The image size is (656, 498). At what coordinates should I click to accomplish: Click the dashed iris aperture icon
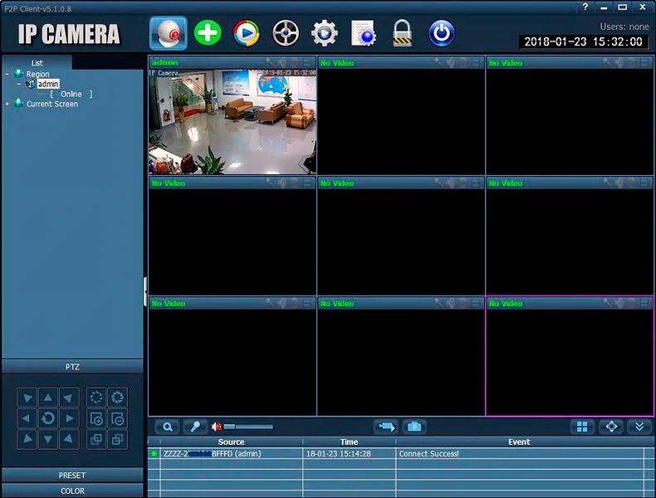click(x=96, y=398)
